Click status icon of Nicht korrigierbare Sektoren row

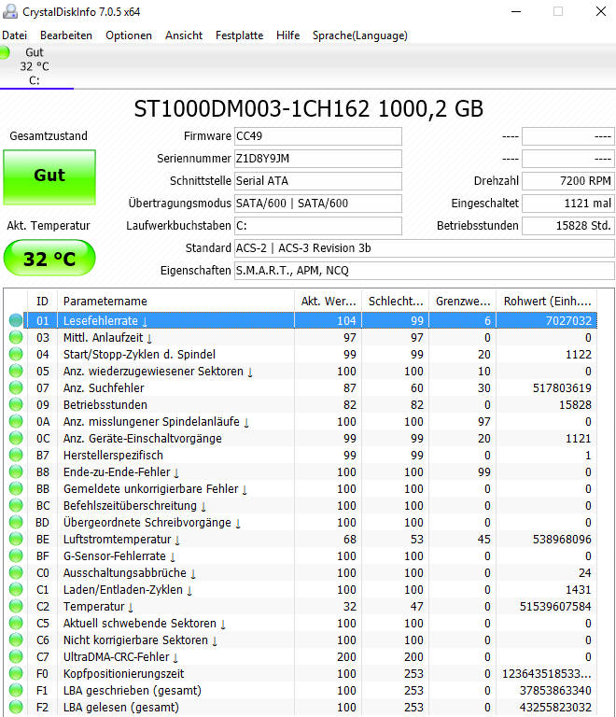(x=16, y=640)
